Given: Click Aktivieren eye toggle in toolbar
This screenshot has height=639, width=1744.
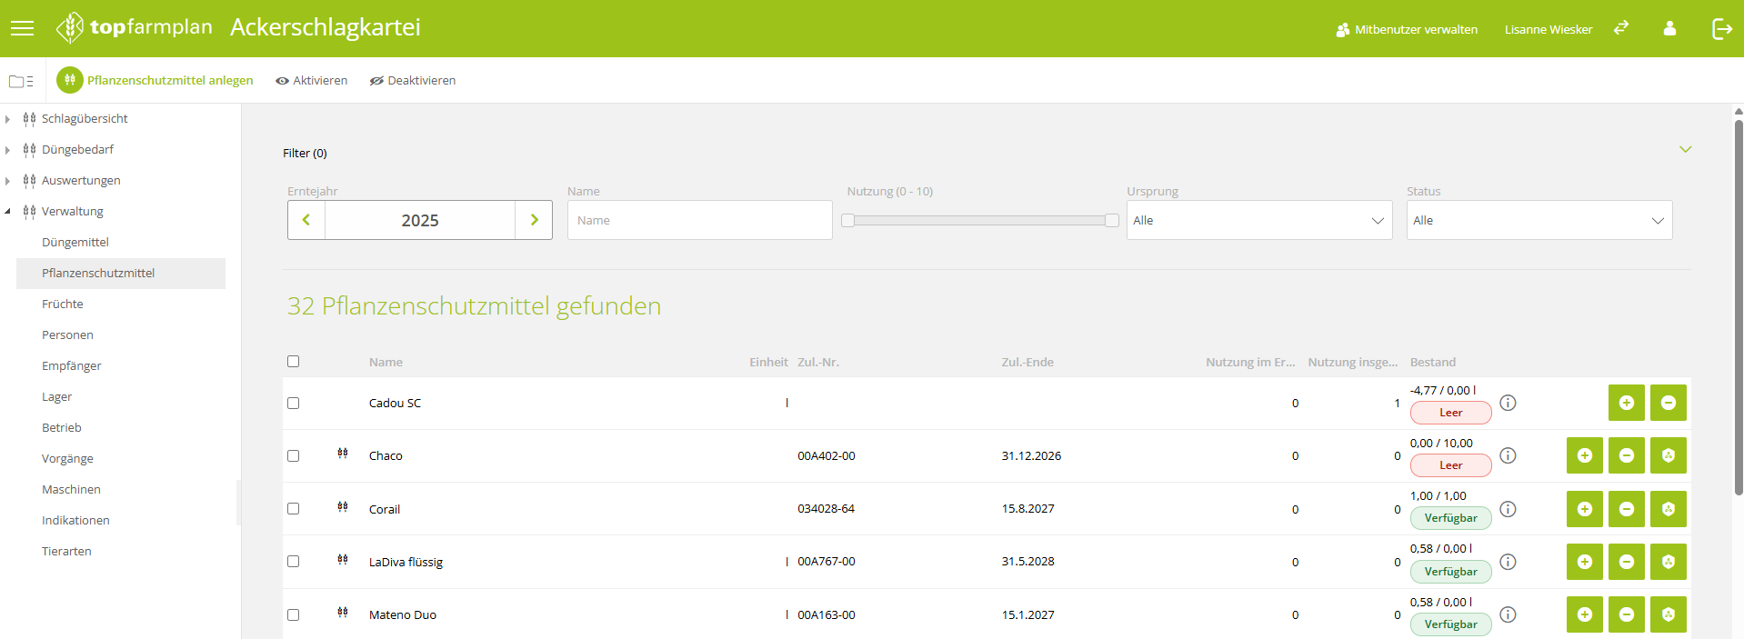Looking at the screenshot, I should 311,81.
